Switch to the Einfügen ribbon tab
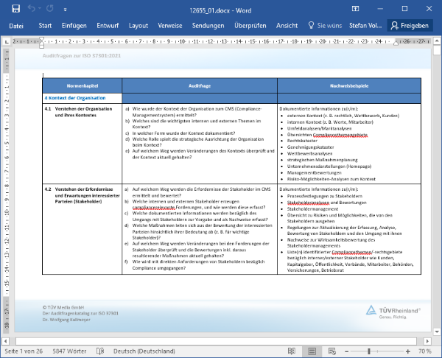Image resolution: width=442 pixels, height=358 pixels. 74,25
